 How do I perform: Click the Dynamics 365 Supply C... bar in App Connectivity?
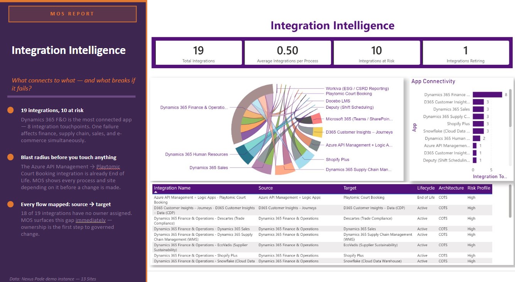(x=478, y=117)
